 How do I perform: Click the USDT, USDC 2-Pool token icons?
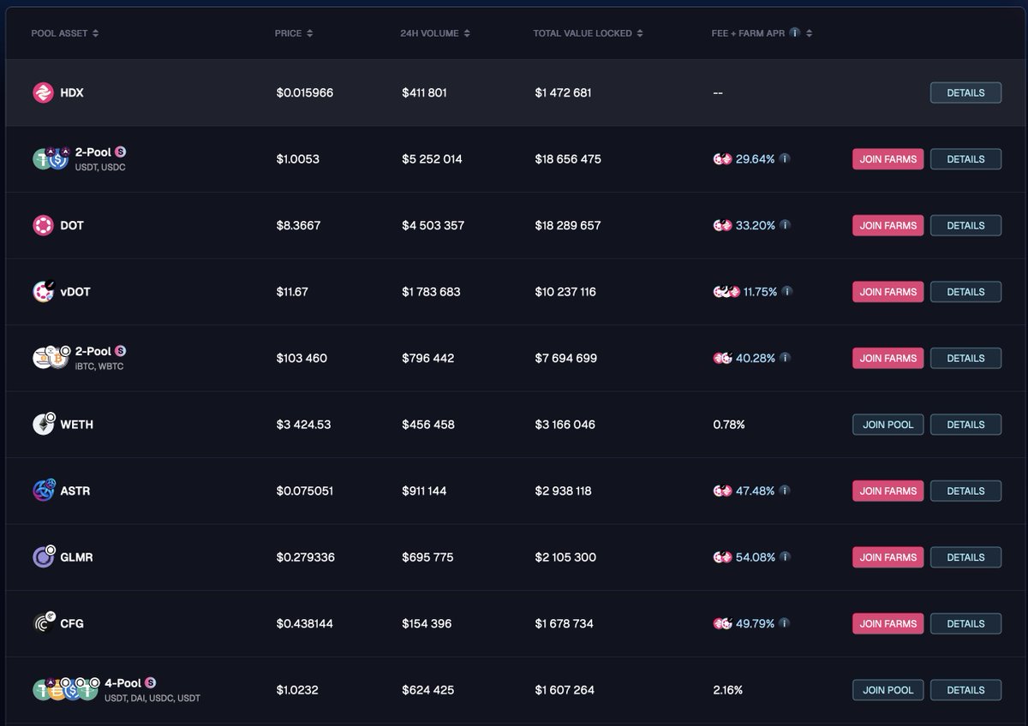coord(51,158)
